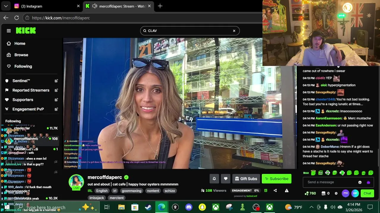Click the Kick logo
This screenshot has width=380, height=213.
[26, 30]
